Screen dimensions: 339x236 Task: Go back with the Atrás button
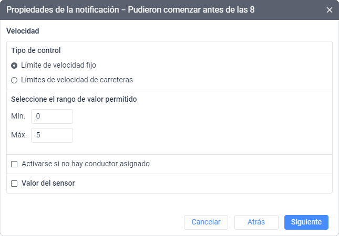pos(256,222)
